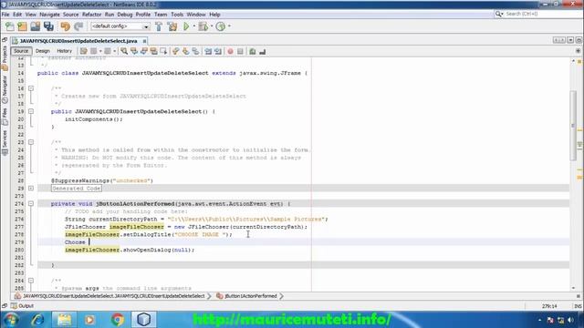
Task: Click the Uncomment editor toolbar icon
Action: (263, 51)
